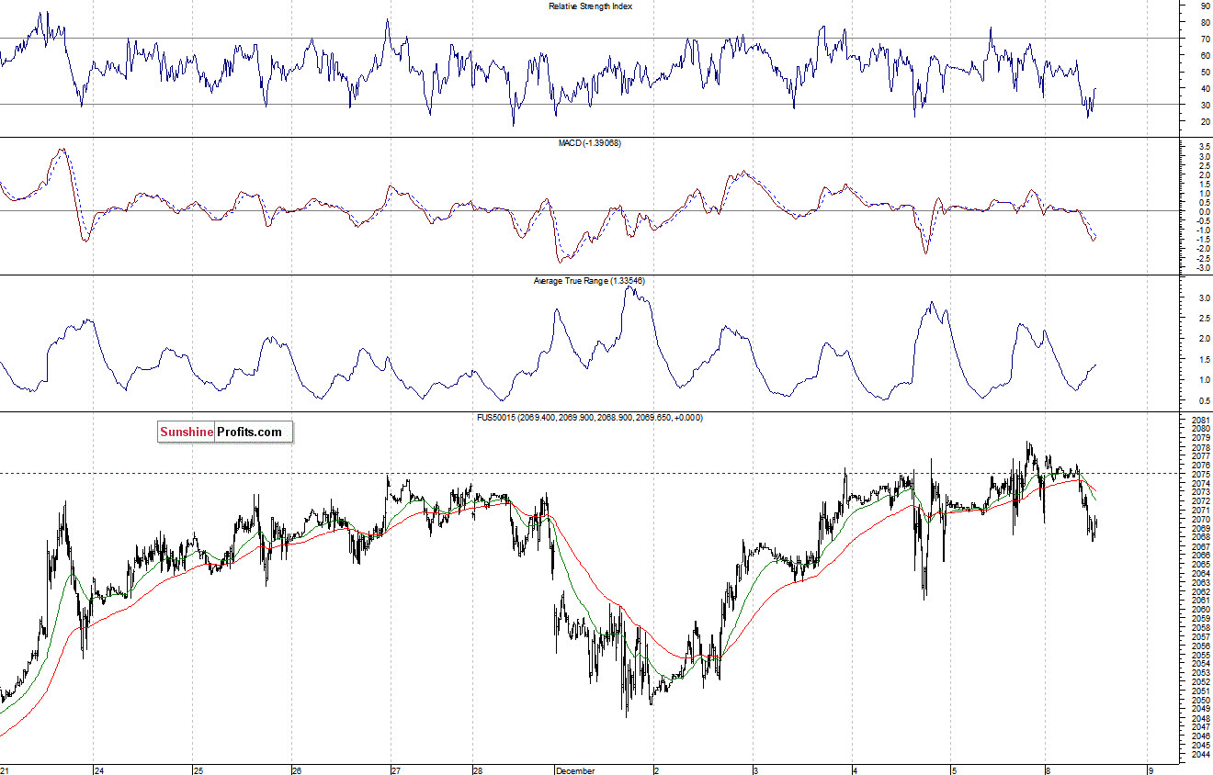Viewport: 1213px width, 775px height.
Task: Click the 20 value on RSI axis
Action: (x=1204, y=121)
